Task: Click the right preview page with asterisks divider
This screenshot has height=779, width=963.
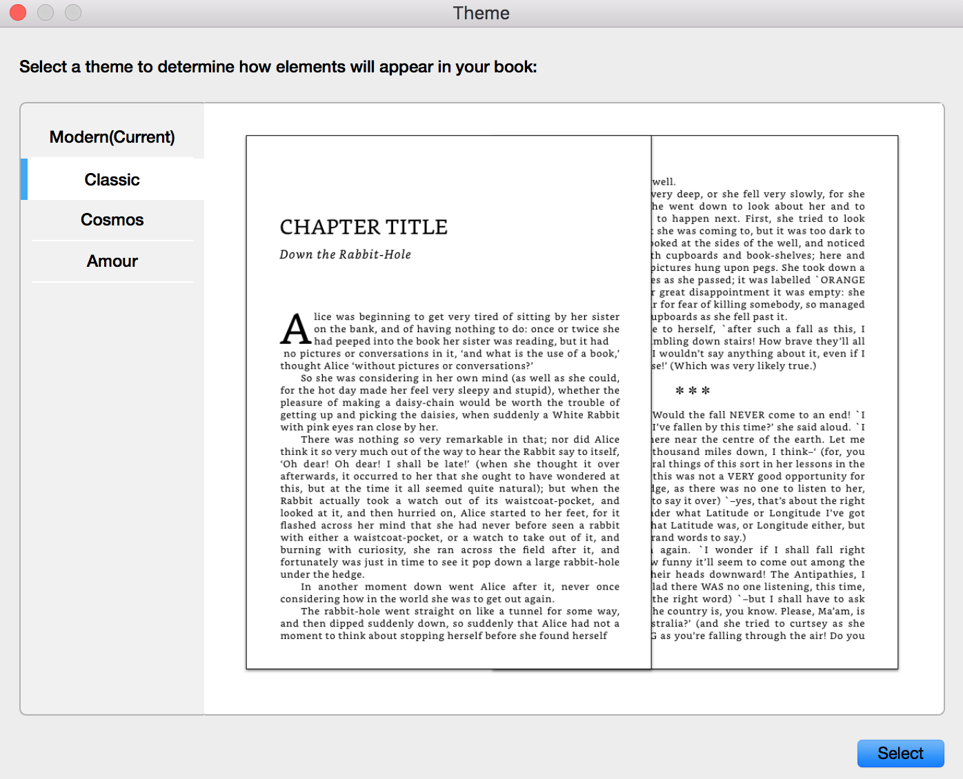Action: click(x=775, y=402)
